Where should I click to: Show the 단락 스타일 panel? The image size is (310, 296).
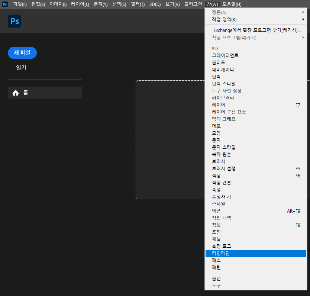pos(256,84)
